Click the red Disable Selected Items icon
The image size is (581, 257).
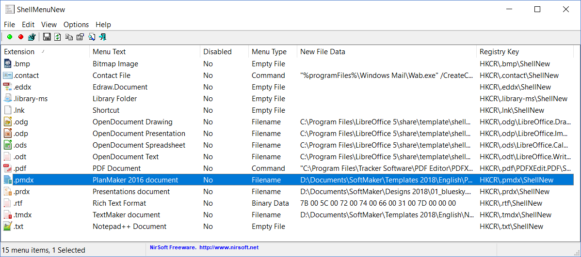click(21, 37)
